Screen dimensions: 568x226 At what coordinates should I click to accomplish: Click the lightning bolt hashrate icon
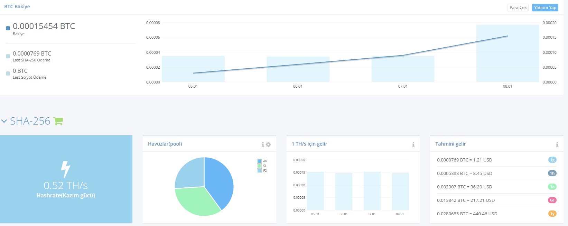coord(65,169)
